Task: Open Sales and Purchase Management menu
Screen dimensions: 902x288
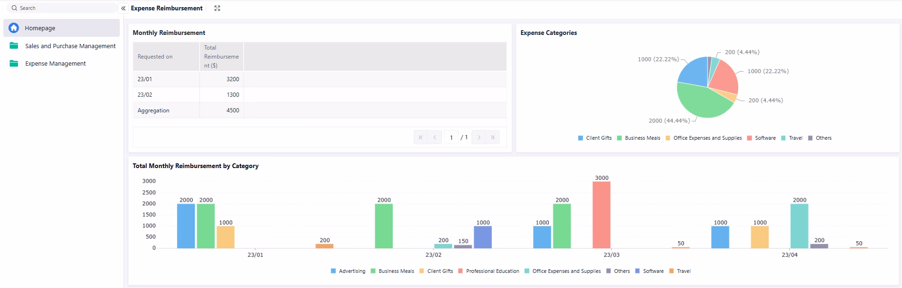Action: point(70,46)
